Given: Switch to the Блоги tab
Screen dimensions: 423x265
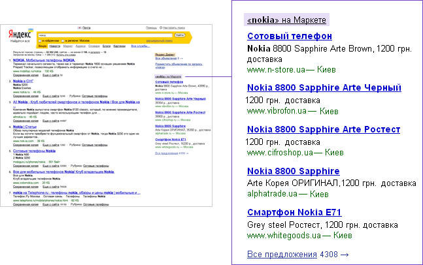Looking at the screenshot, I should pyautogui.click(x=107, y=46).
